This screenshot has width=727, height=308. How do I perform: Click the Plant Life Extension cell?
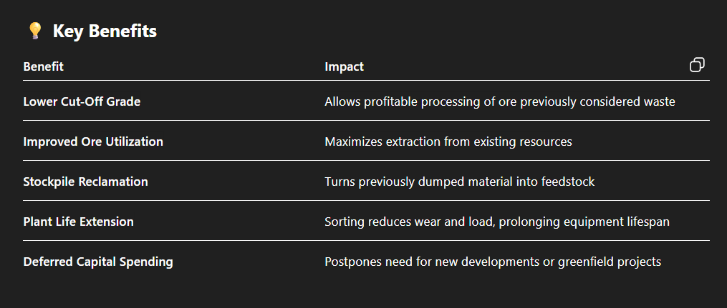[78, 222]
